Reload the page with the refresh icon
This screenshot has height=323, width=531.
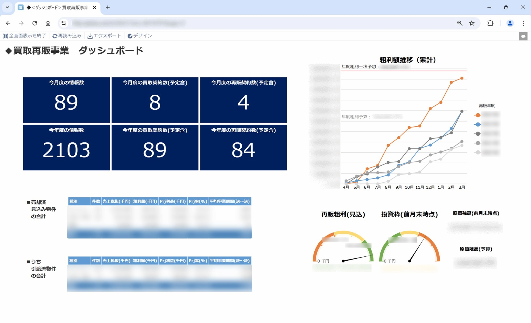click(x=34, y=23)
